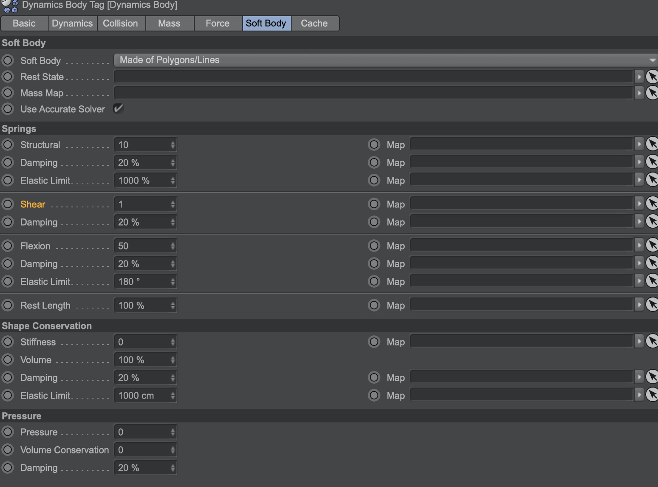Toggle animation dot for Structural parameter
The width and height of the screenshot is (658, 487).
(8, 144)
